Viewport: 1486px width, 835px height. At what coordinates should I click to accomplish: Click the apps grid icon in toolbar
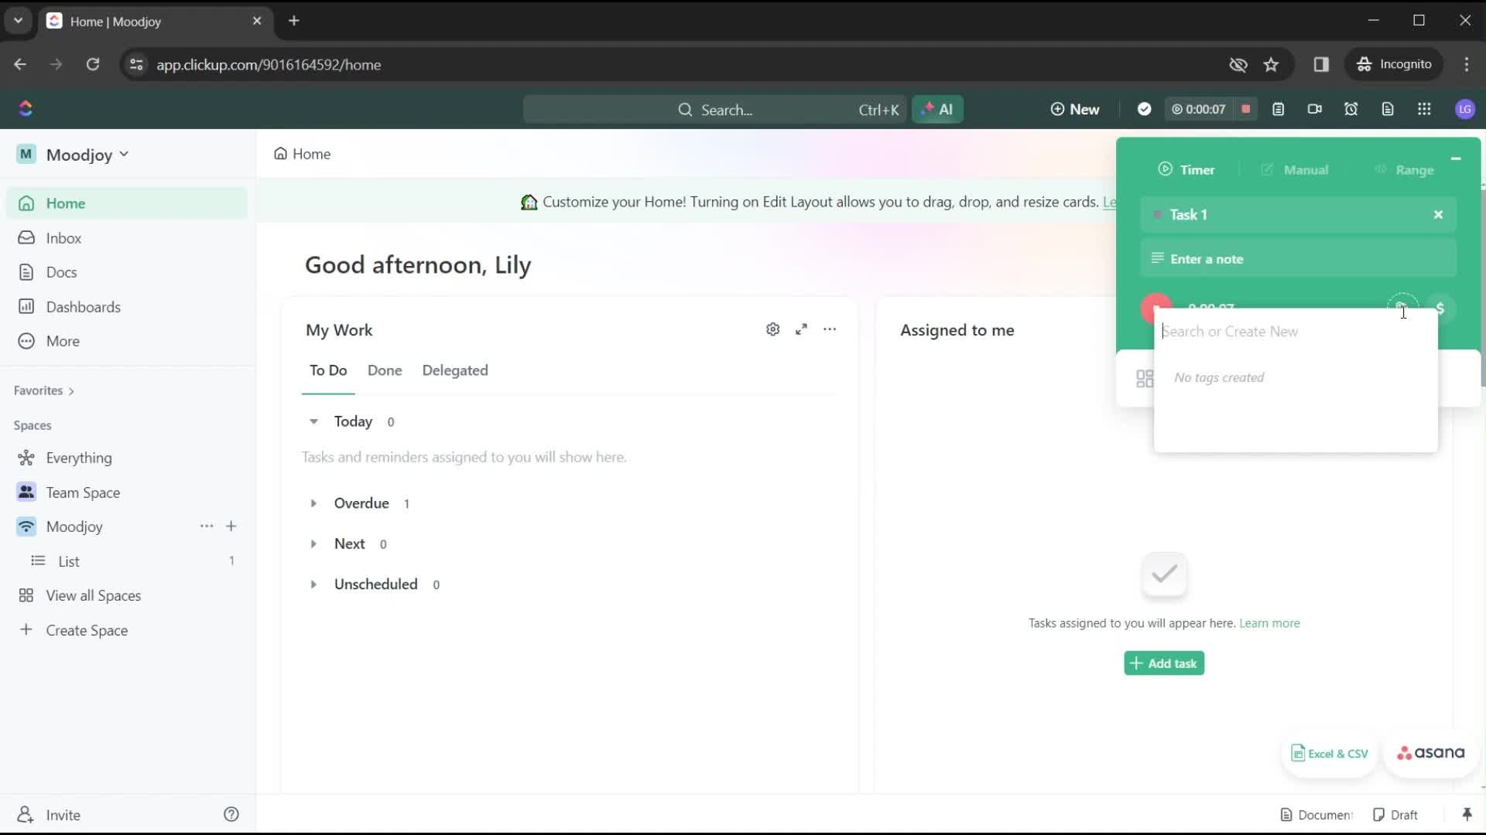[x=1425, y=109]
